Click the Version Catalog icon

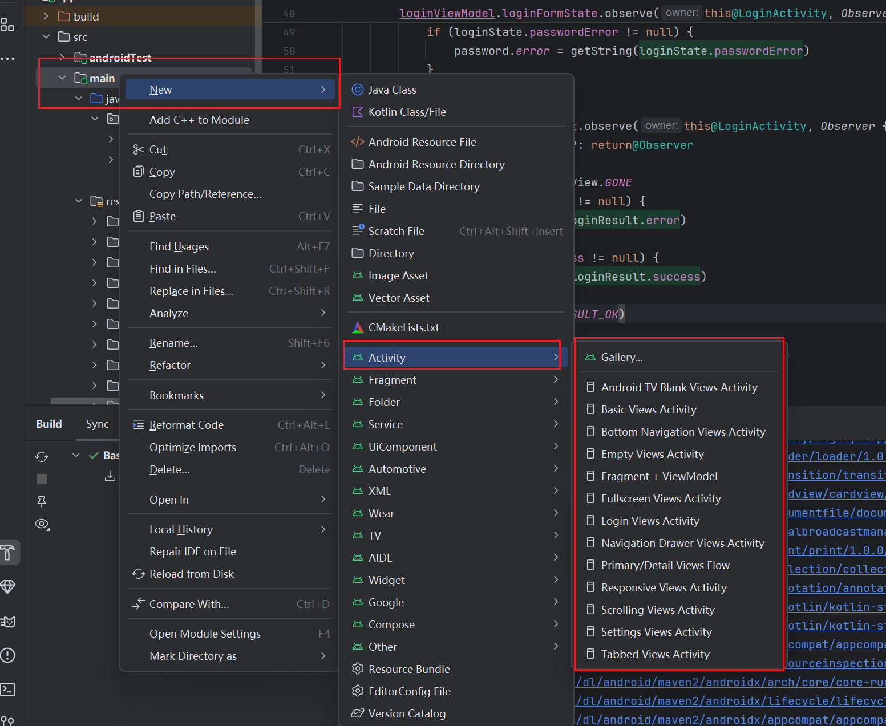tap(358, 713)
